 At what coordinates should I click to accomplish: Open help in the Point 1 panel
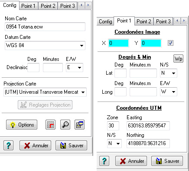(x=104, y=161)
